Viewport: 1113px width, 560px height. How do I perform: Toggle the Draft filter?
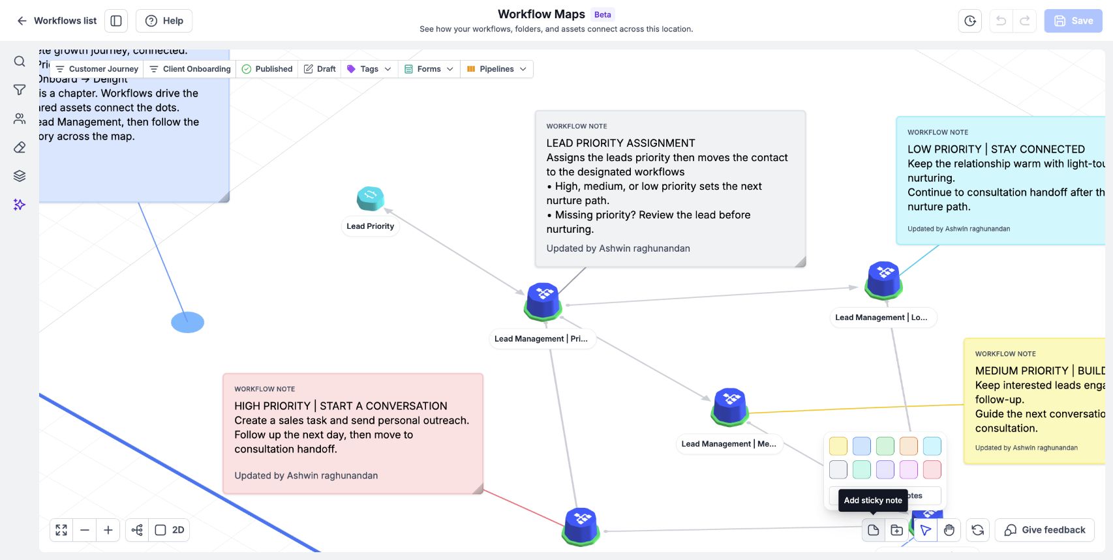pos(320,69)
